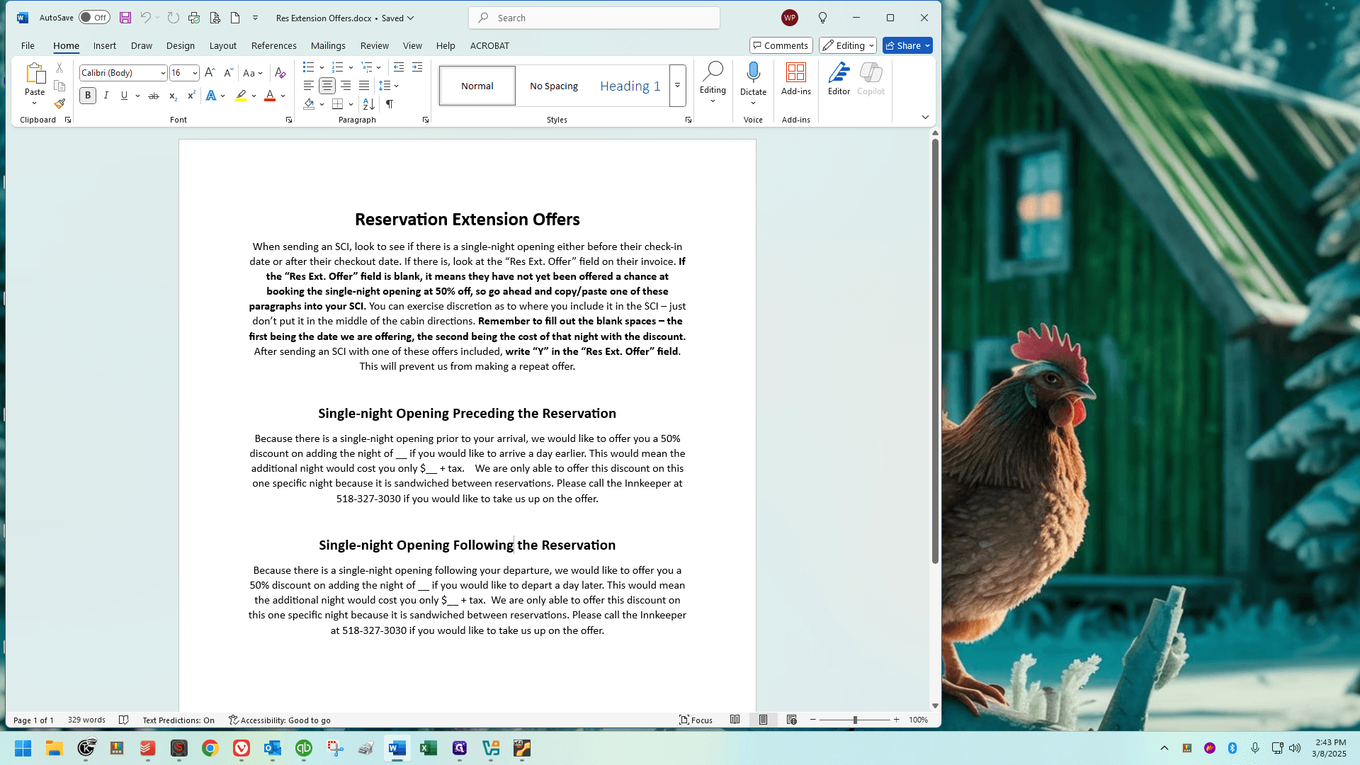
Task: Click in the Search box
Action: [x=594, y=18]
